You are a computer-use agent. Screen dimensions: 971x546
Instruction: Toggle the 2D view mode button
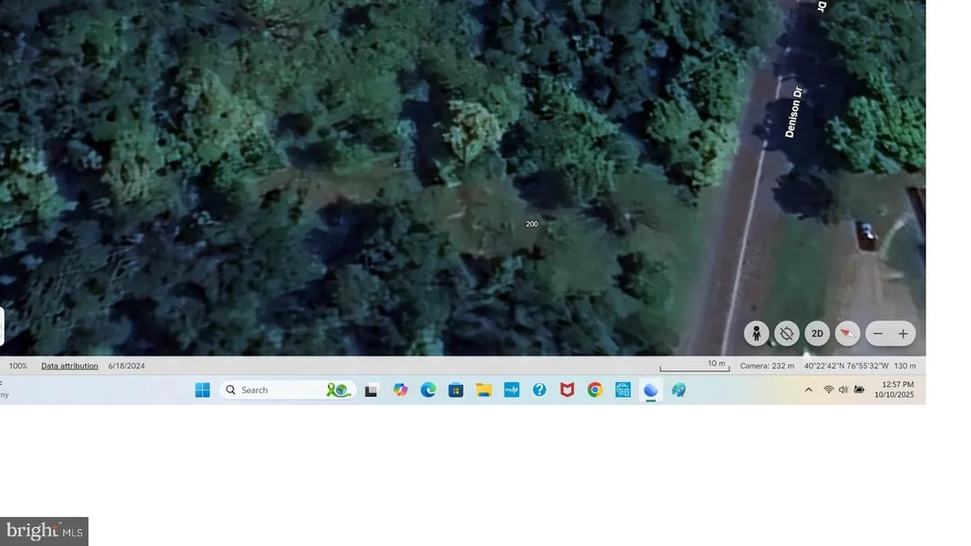[x=817, y=334]
